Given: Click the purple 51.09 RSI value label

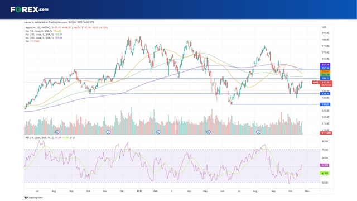Looking at the screenshot, I should coord(325,165).
